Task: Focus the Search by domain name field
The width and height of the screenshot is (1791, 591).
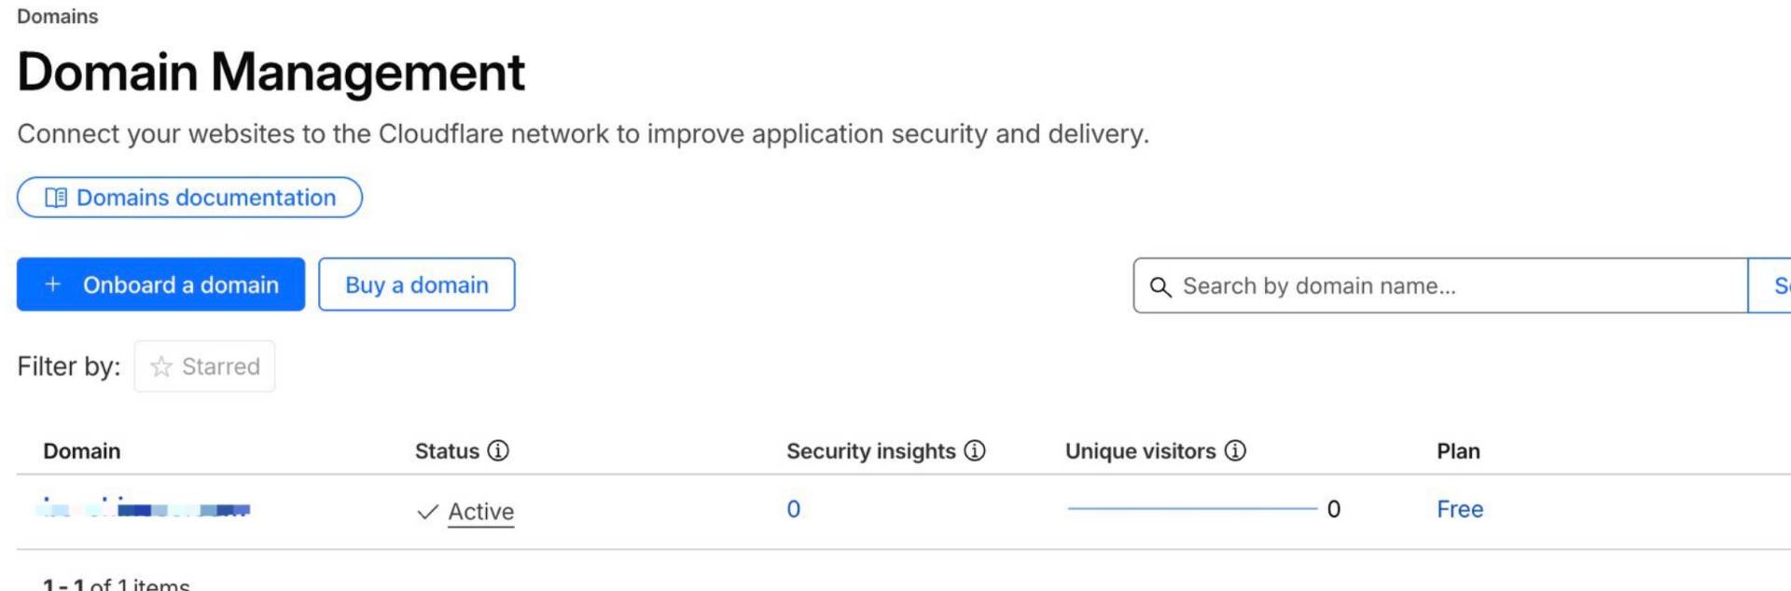Action: (1455, 286)
